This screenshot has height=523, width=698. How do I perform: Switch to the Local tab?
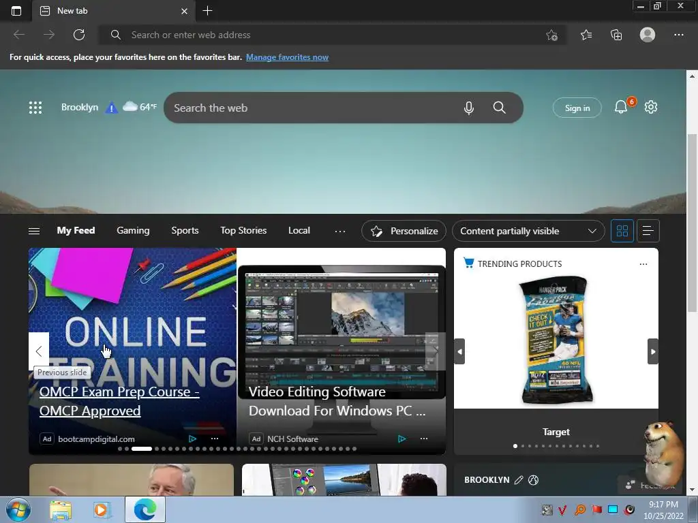pyautogui.click(x=299, y=230)
